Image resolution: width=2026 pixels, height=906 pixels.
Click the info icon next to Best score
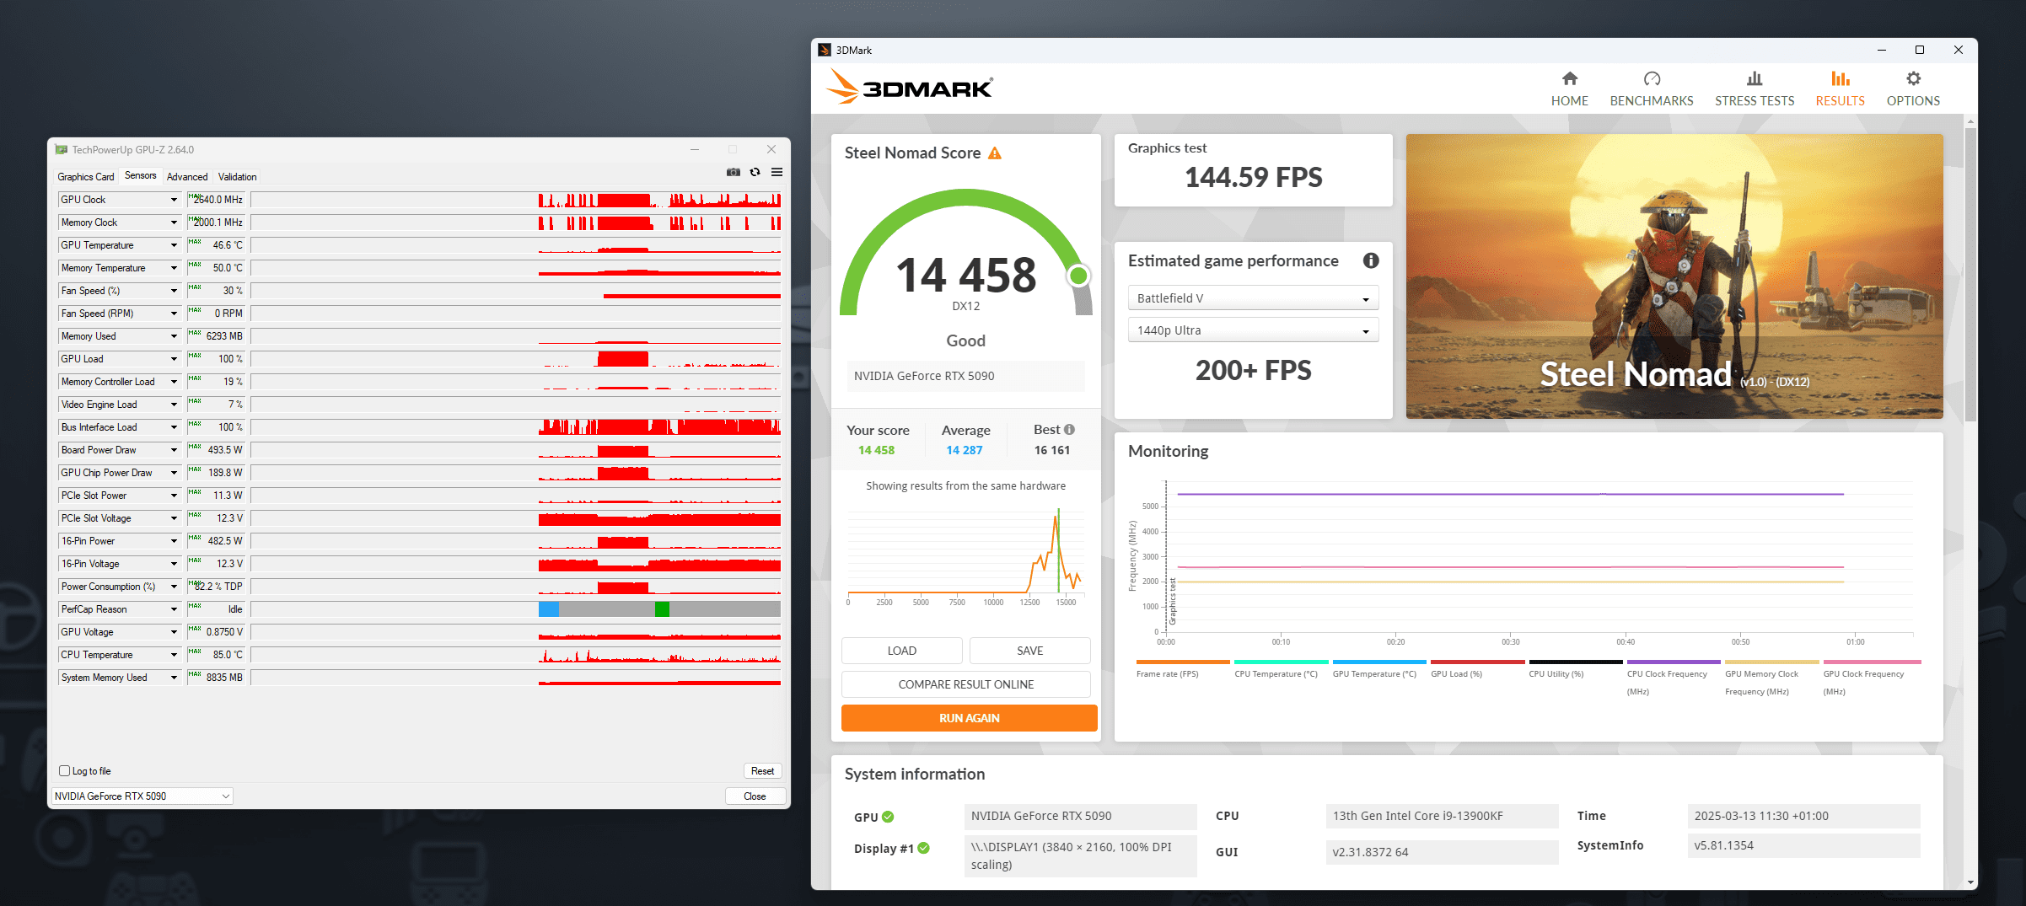(x=1069, y=430)
